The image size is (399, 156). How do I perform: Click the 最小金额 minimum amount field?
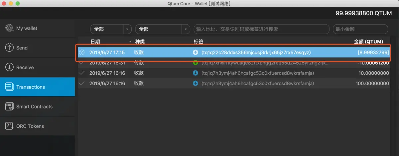point(360,29)
